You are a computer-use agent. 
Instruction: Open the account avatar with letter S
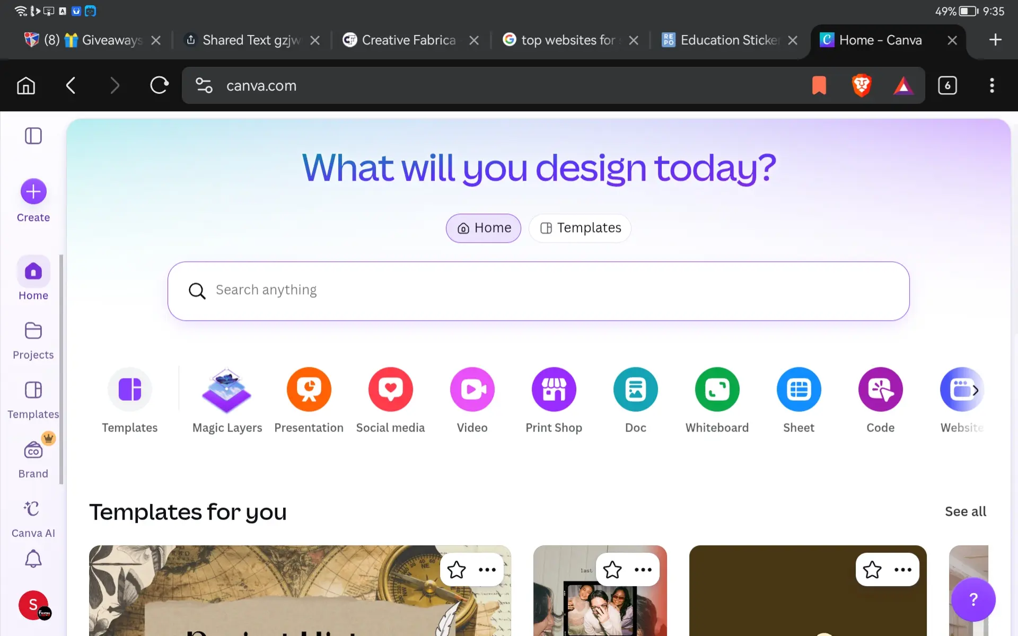33,605
